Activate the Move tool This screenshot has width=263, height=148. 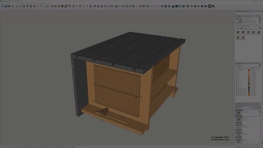coord(52,6)
